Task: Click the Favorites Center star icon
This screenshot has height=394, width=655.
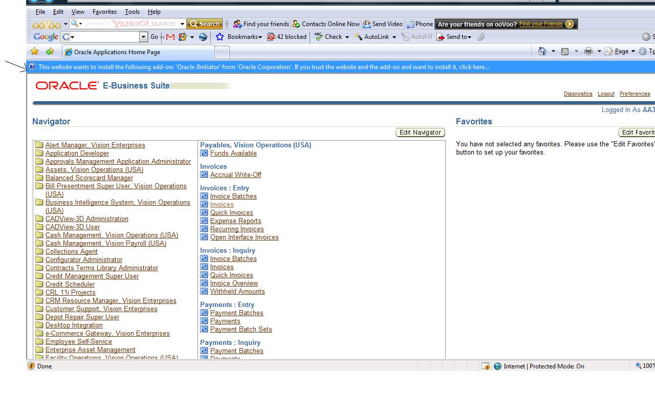Action: 35,52
